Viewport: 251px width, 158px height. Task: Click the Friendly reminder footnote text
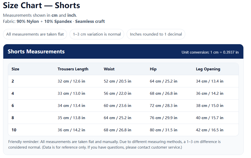(114, 145)
